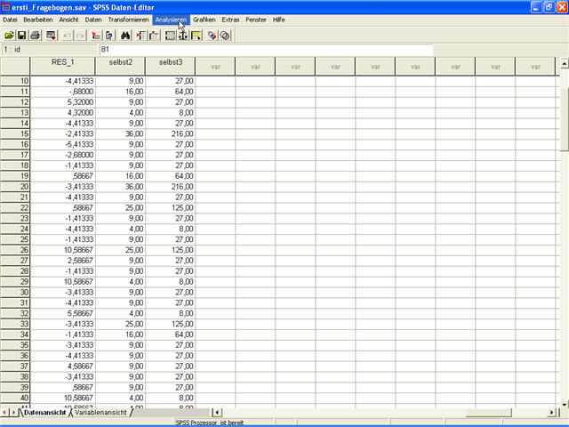Click the Open file toolbar icon
Viewport: 569px width, 427px height.
click(9, 35)
